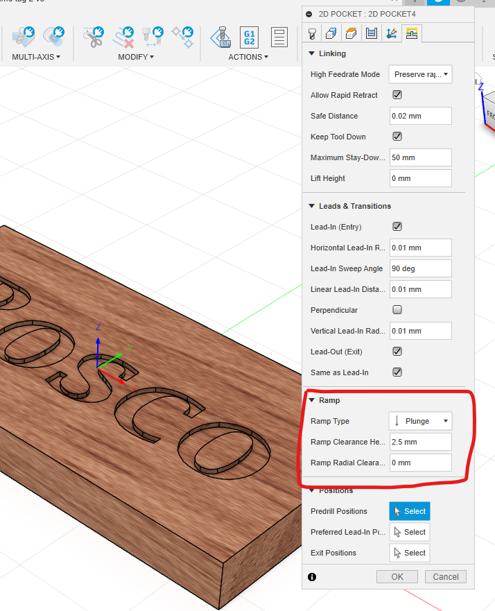Click the info icon at dialog bottom
Image resolution: width=495 pixels, height=611 pixels.
312,576
